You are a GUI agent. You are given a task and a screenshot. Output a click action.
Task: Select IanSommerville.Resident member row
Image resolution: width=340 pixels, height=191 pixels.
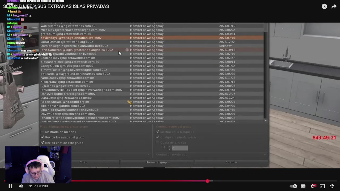pyautogui.click(x=152, y=90)
